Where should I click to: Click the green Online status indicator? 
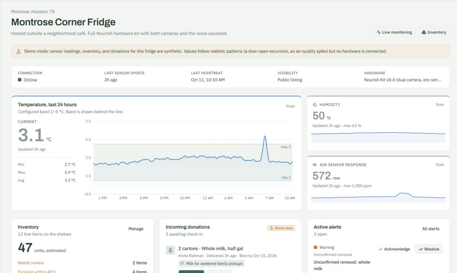19,80
